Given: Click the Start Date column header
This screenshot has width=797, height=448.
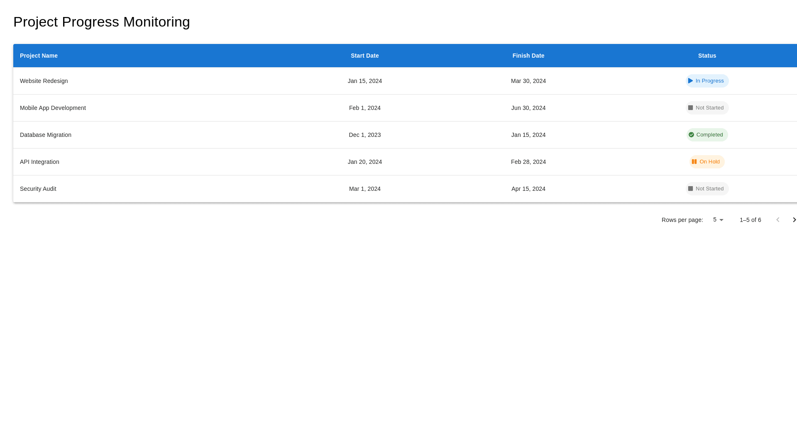Looking at the screenshot, I should click(364, 56).
